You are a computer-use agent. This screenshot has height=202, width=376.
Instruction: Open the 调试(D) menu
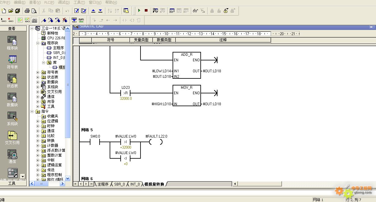coord(64,2)
